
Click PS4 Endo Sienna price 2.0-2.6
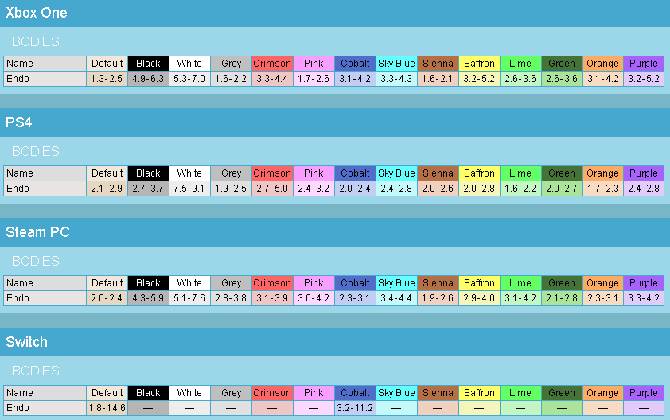click(x=438, y=189)
